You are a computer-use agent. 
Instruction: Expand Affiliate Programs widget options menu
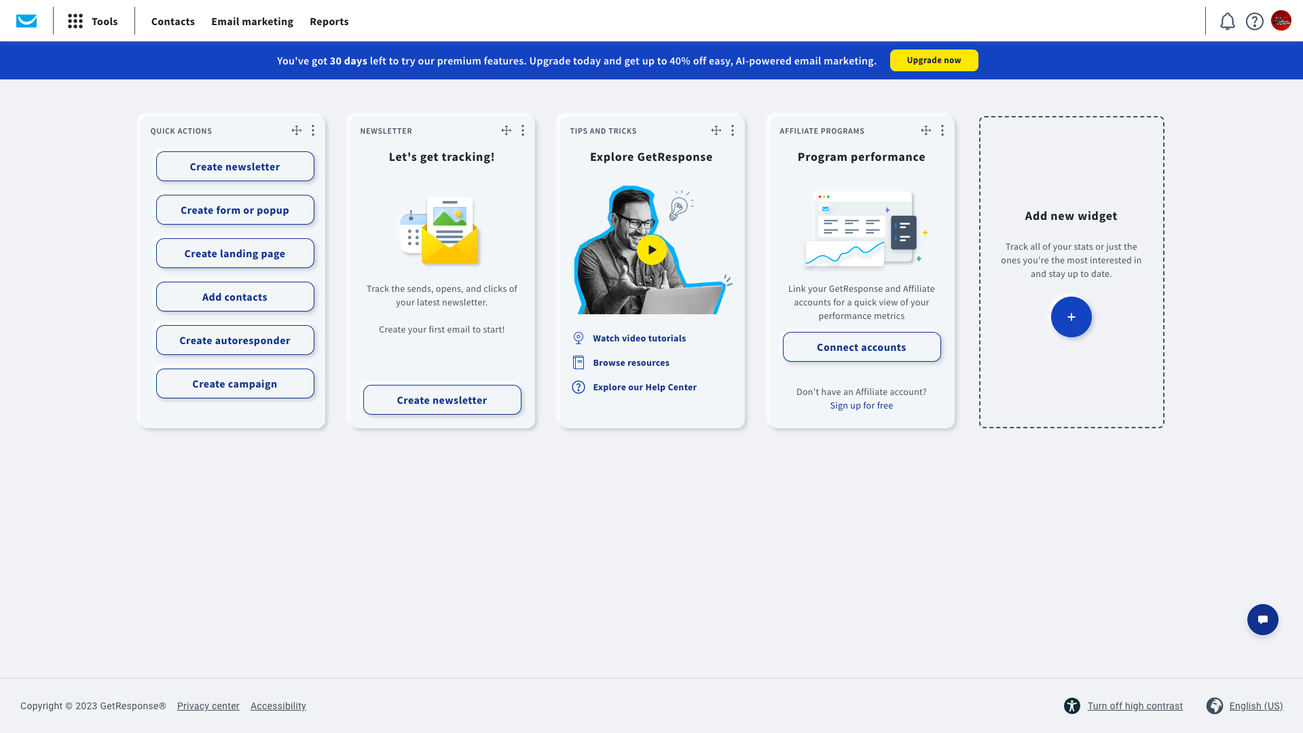(942, 130)
